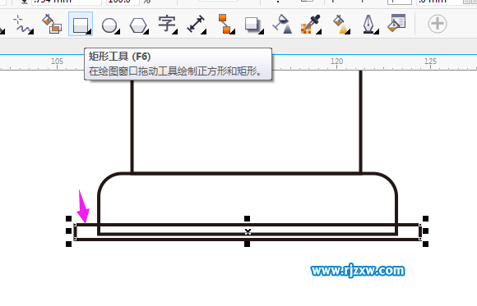
Task: Open the Edit Fill dialog icon
Action: coord(396,23)
